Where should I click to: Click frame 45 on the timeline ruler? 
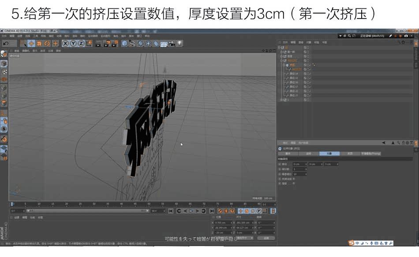(x=135, y=204)
